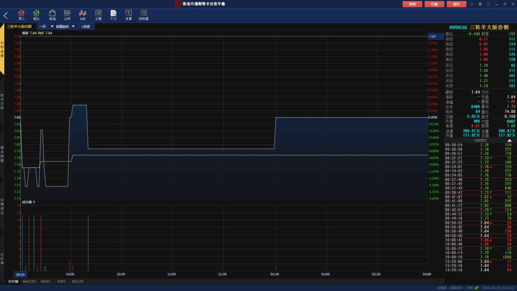
Task: Click the 卖⑤ ask price 8.11 row
Action: pos(480,39)
